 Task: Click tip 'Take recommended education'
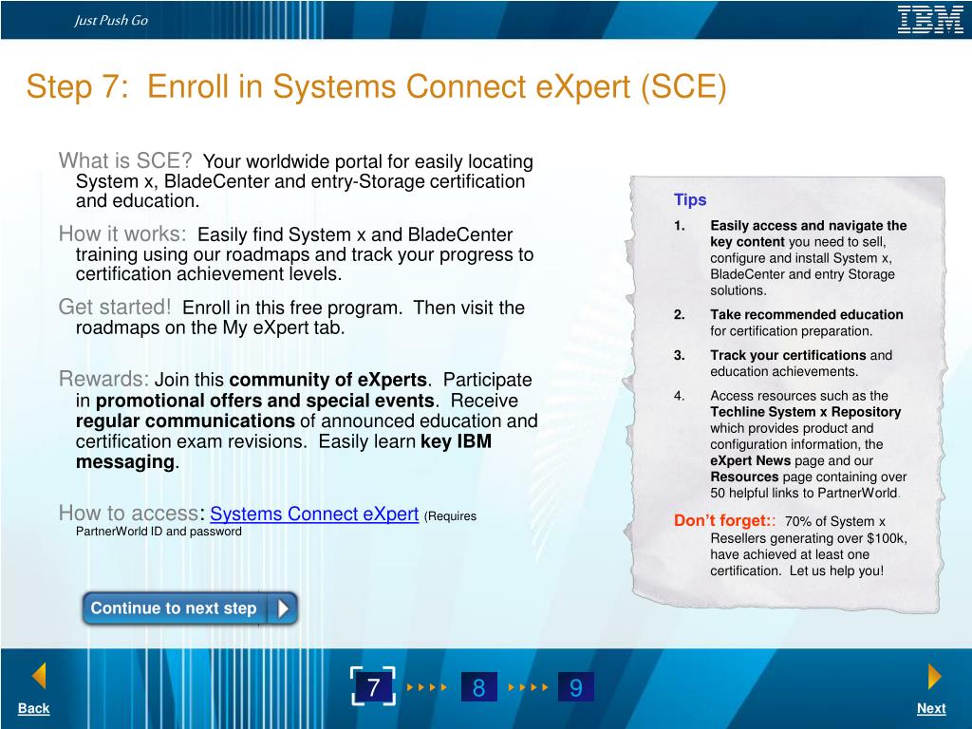tap(807, 314)
